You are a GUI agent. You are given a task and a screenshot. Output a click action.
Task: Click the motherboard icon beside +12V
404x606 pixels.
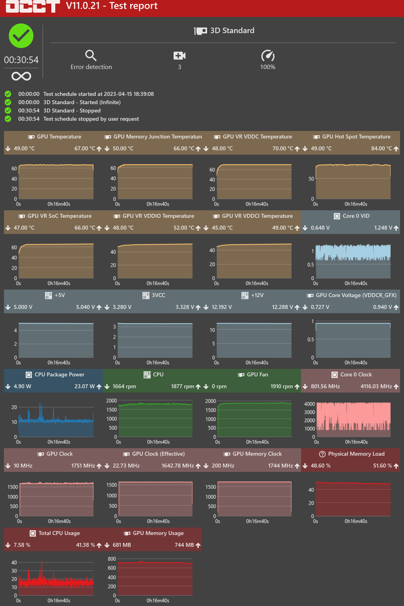click(x=245, y=295)
